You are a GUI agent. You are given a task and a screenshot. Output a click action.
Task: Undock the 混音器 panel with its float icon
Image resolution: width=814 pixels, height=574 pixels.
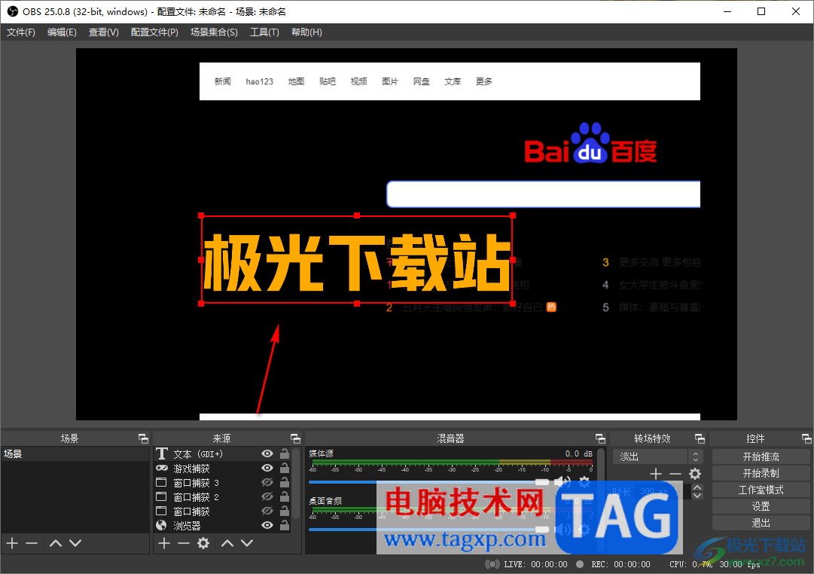pos(600,438)
